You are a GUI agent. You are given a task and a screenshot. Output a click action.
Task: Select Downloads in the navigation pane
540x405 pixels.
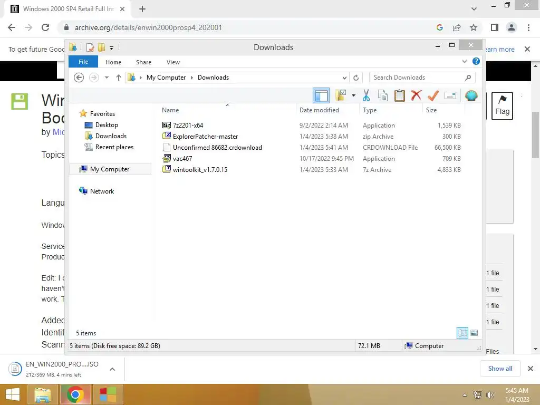(x=111, y=136)
